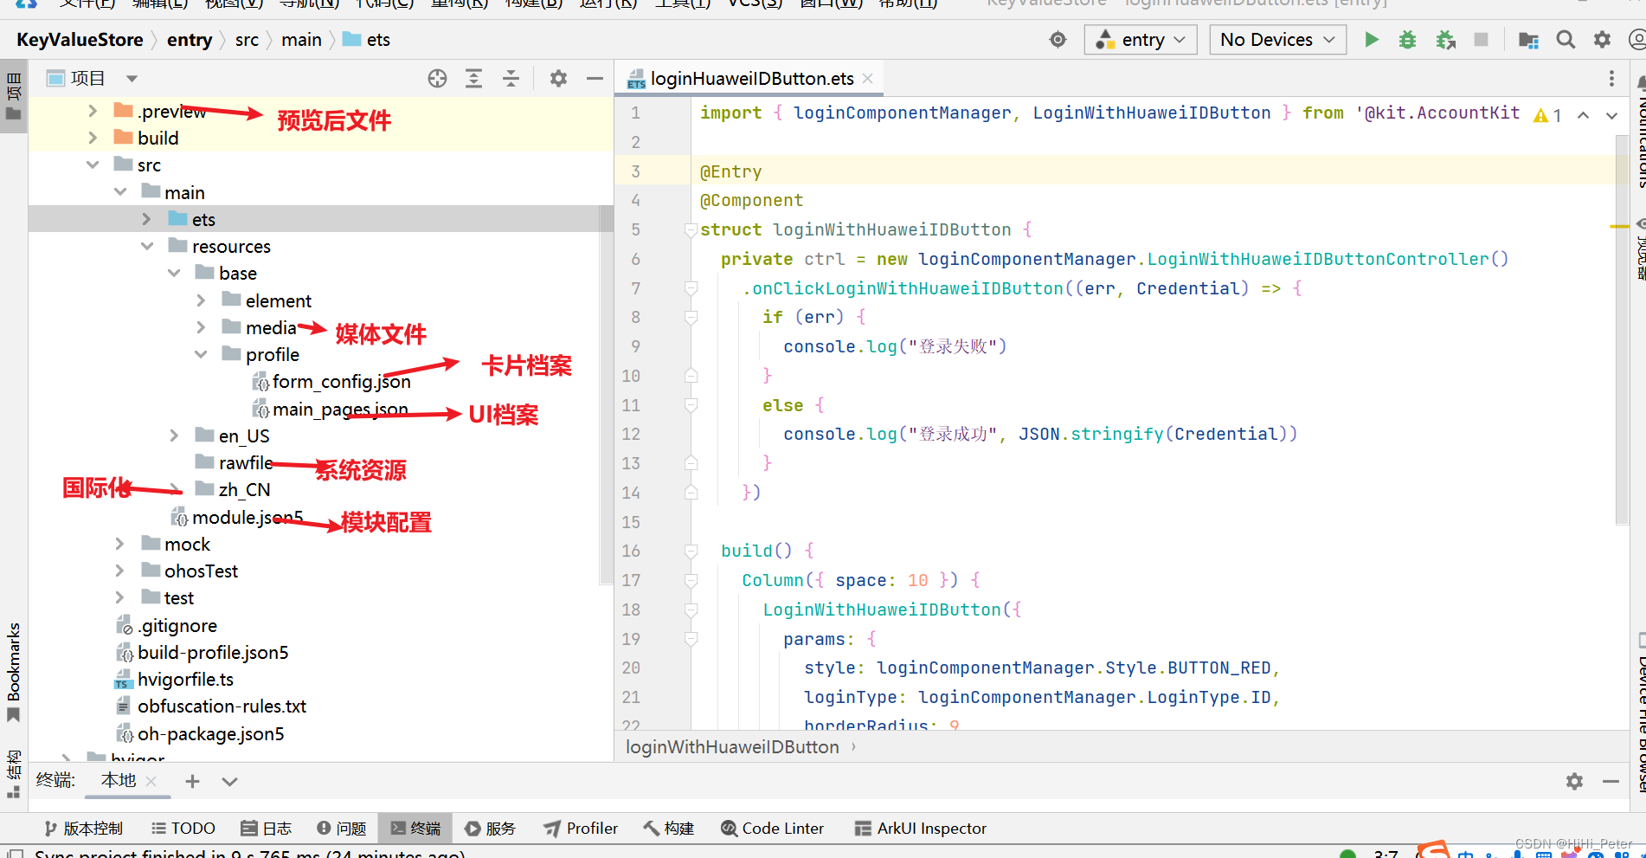Viewport: 1646px width, 858px height.
Task: Open project panel options gear
Action: point(558,79)
